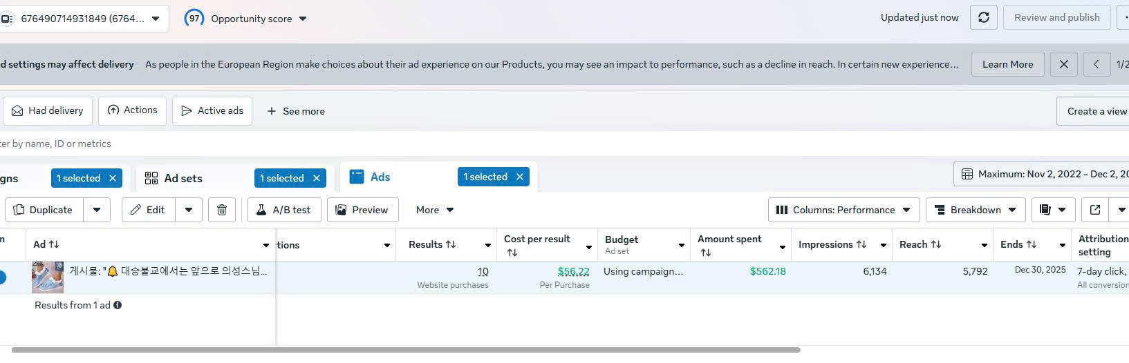
Task: Open the reports icon dropdown
Action: pos(1053,210)
